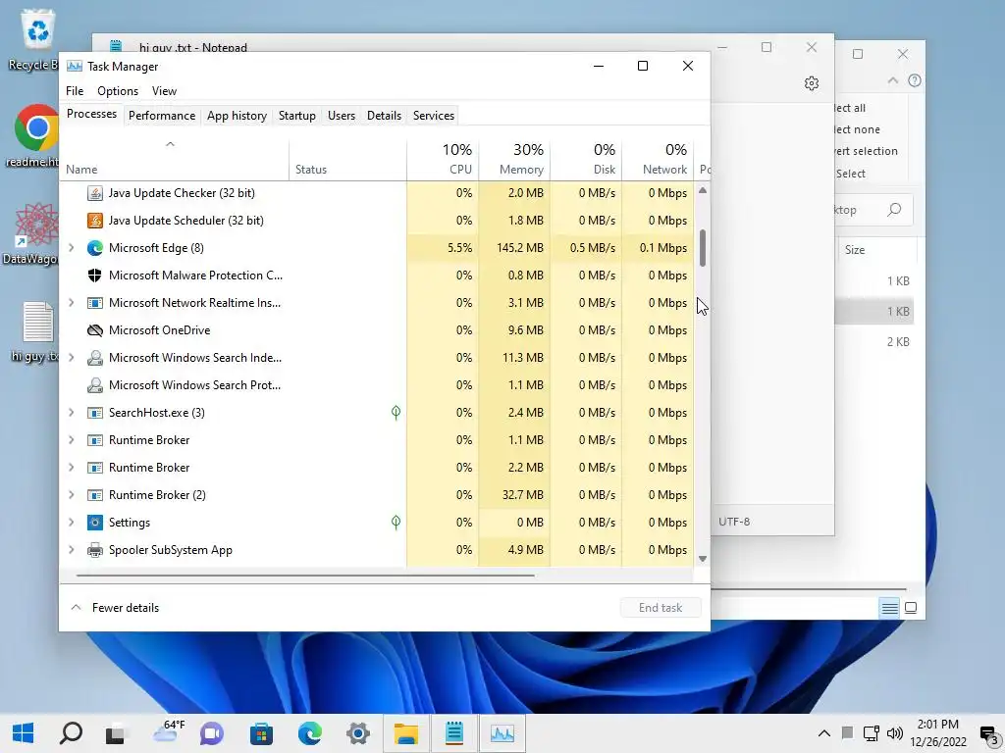Open the Windows Start menu
This screenshot has width=1005, height=753.
(x=24, y=733)
